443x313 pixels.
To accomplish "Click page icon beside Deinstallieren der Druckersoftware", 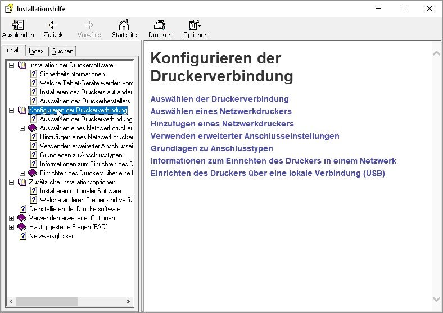I will point(23,209).
